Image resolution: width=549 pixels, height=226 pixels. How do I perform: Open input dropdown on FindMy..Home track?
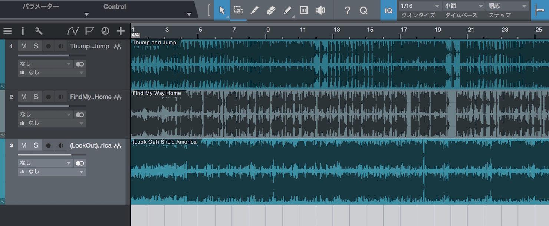45,115
